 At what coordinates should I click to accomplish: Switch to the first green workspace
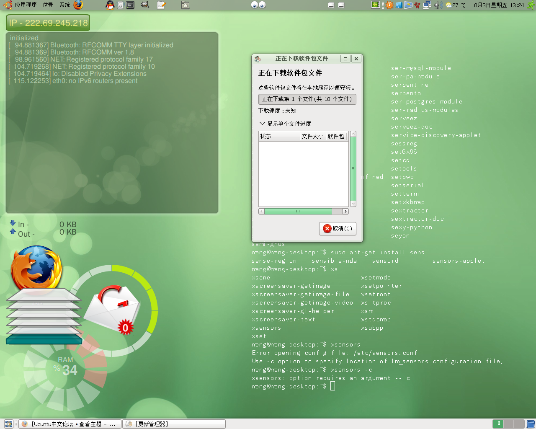[498, 424]
